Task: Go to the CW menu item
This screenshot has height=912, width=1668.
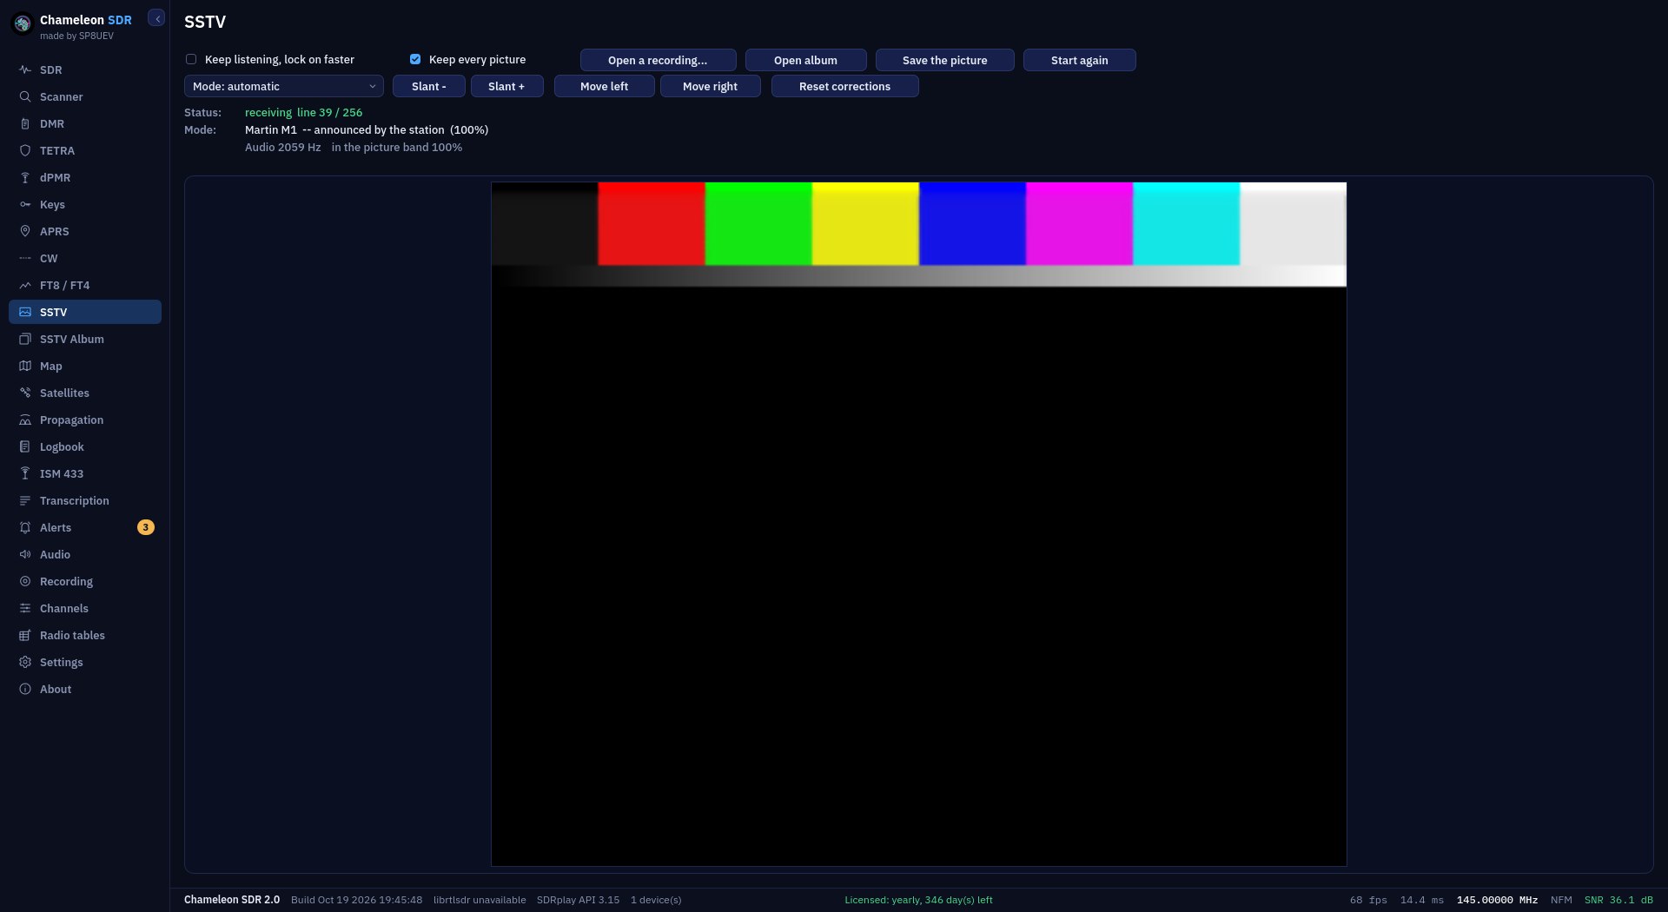Action: [85, 258]
